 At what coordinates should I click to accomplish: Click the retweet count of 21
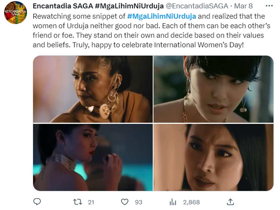click(91, 202)
